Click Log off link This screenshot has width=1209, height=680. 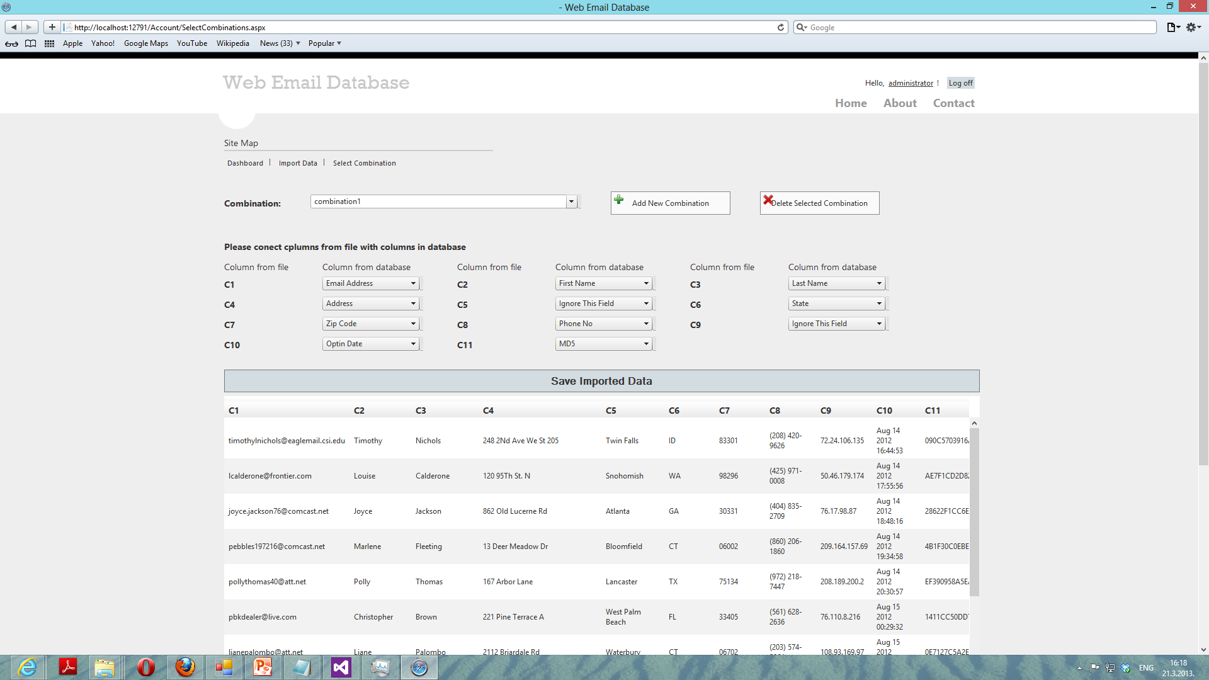[960, 83]
